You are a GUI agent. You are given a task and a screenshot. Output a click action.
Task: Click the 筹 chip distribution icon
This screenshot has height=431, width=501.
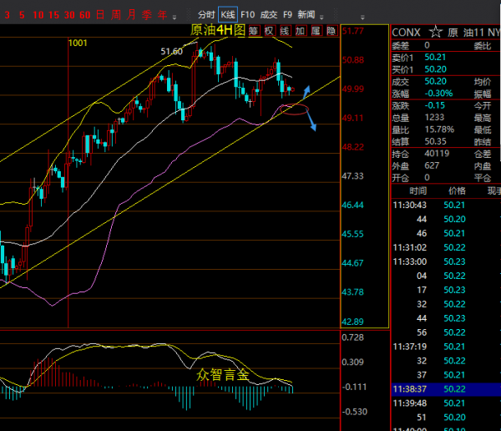[253, 31]
